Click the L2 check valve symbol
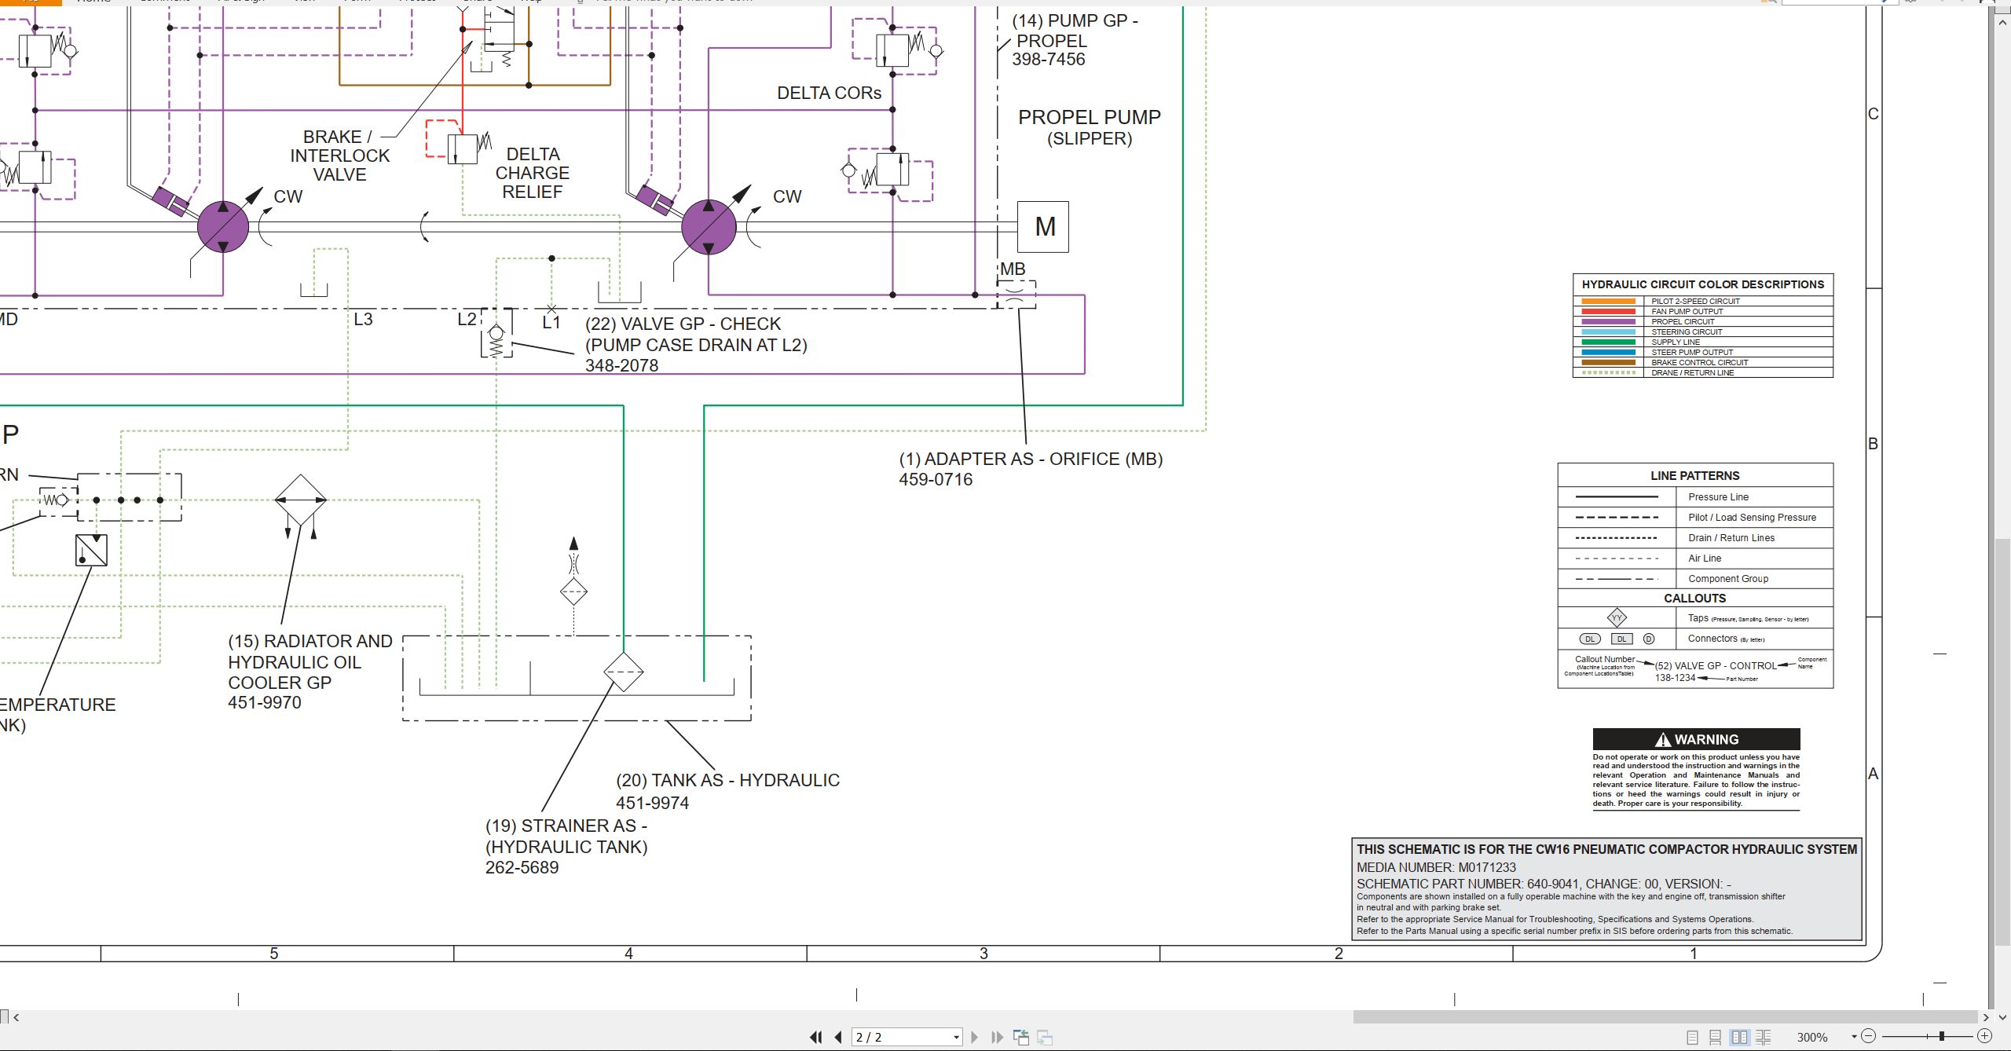 tap(496, 334)
